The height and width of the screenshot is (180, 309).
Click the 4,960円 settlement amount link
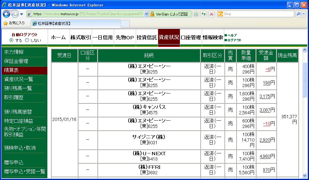[x=265, y=156]
